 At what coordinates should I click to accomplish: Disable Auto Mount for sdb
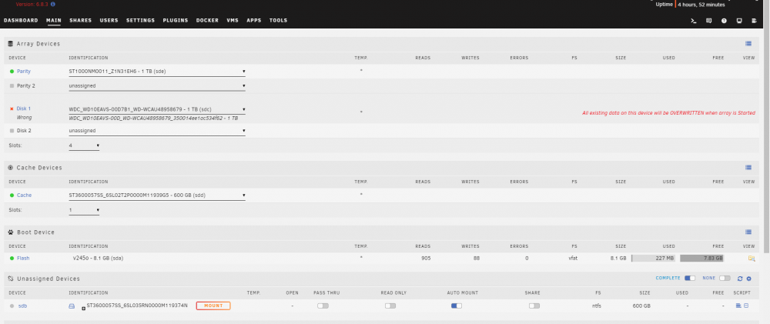[x=457, y=306]
